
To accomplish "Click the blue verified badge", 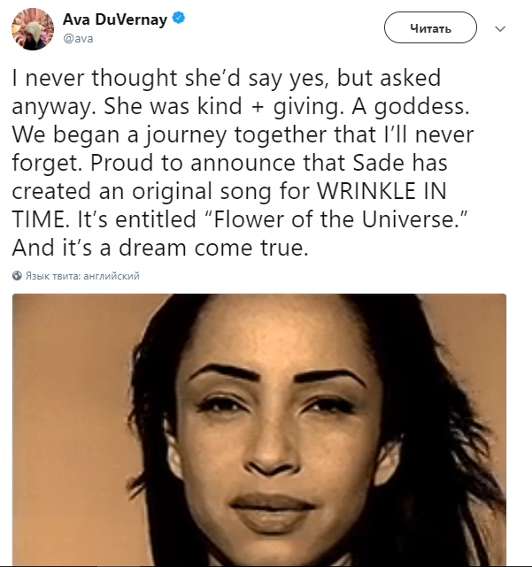I will click(179, 20).
